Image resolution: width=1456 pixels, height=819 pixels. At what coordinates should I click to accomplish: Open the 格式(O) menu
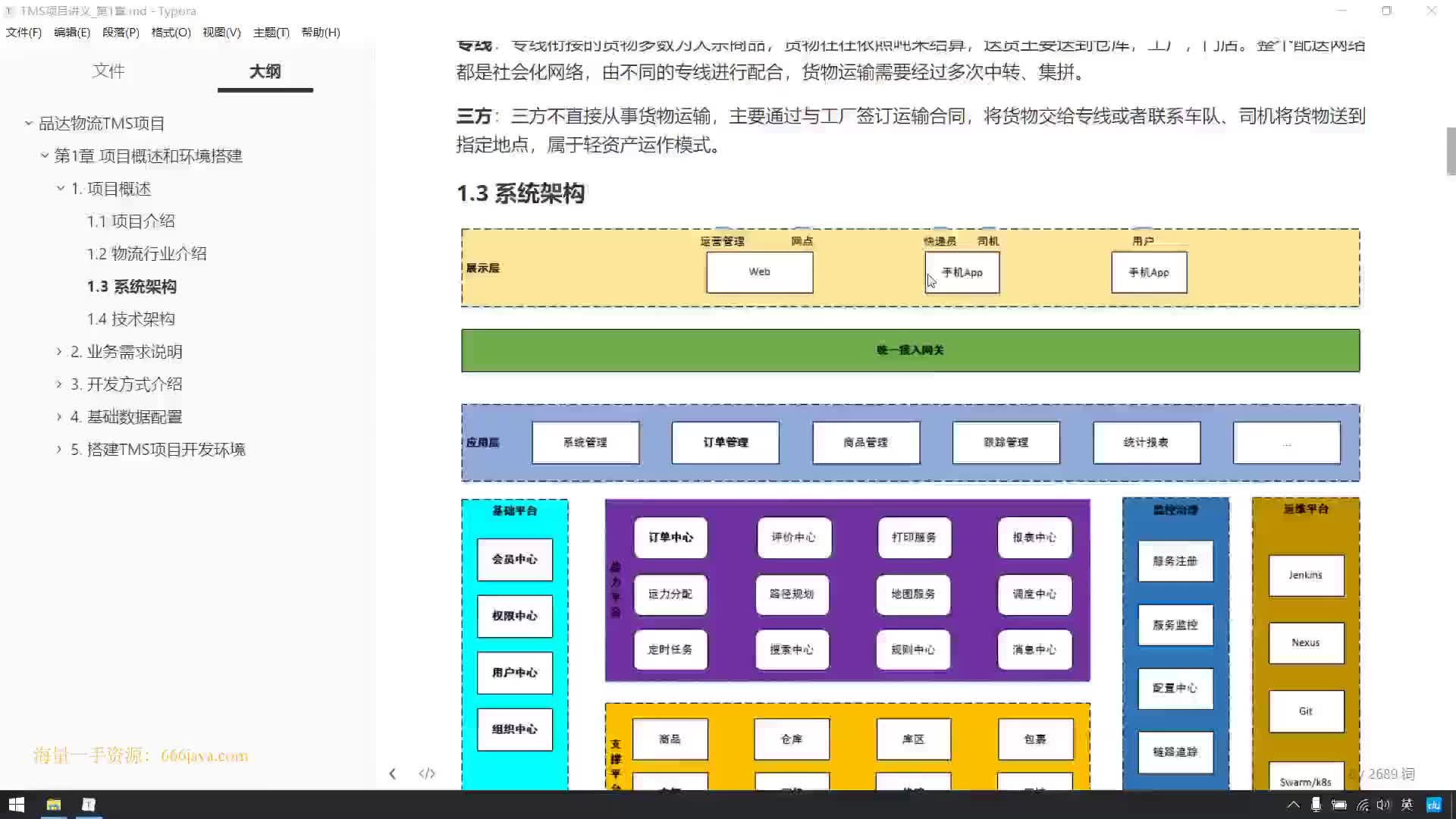(x=171, y=33)
